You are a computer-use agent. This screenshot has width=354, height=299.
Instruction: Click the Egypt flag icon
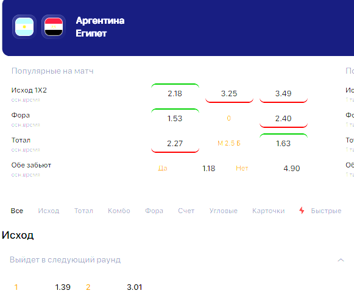[54, 27]
